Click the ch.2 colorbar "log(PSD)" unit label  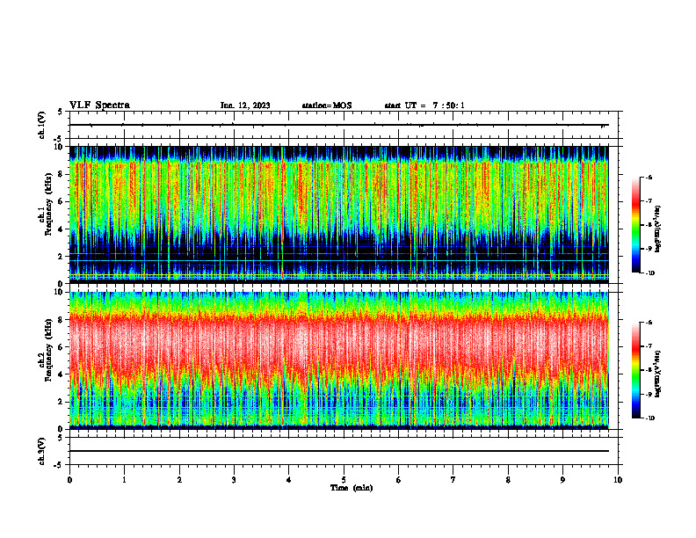pyautogui.click(x=659, y=374)
